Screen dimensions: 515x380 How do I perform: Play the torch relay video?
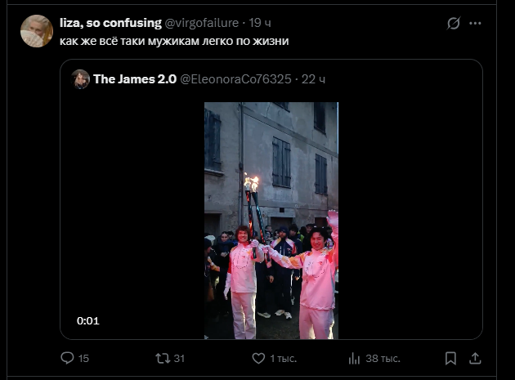coord(271,221)
